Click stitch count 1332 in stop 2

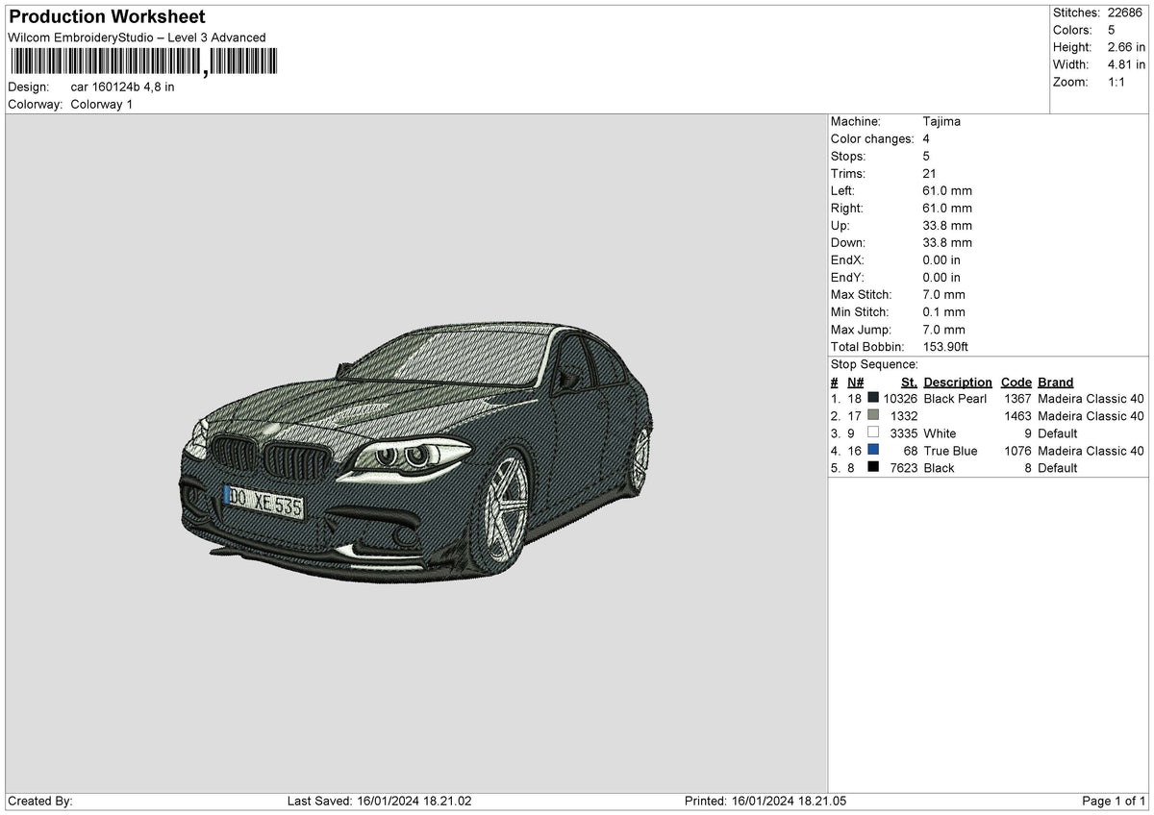[x=904, y=415]
